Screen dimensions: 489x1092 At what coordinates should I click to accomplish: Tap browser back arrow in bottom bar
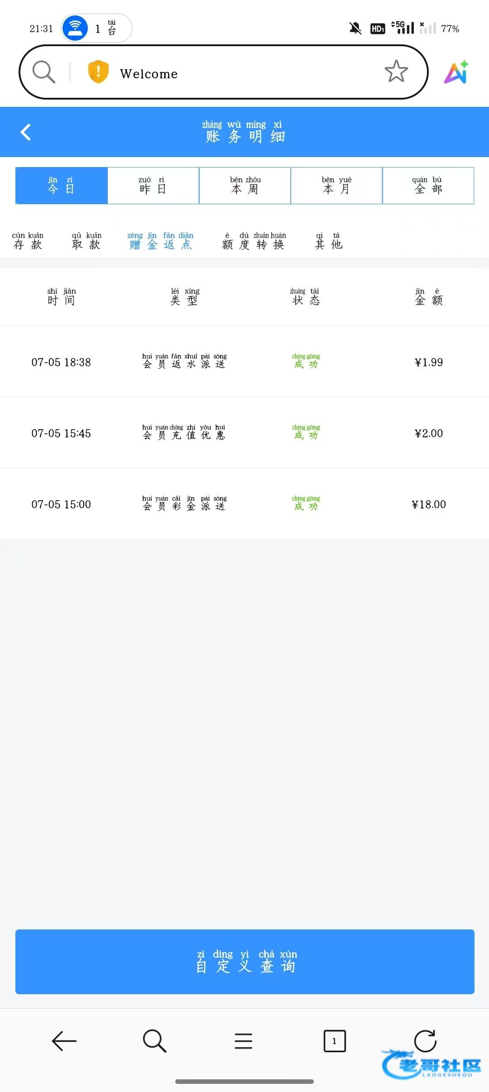coord(64,1041)
